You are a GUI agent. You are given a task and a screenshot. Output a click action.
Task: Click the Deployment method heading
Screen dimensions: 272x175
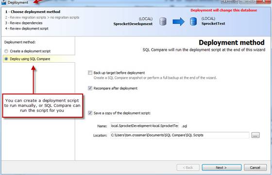pyautogui.click(x=232, y=43)
